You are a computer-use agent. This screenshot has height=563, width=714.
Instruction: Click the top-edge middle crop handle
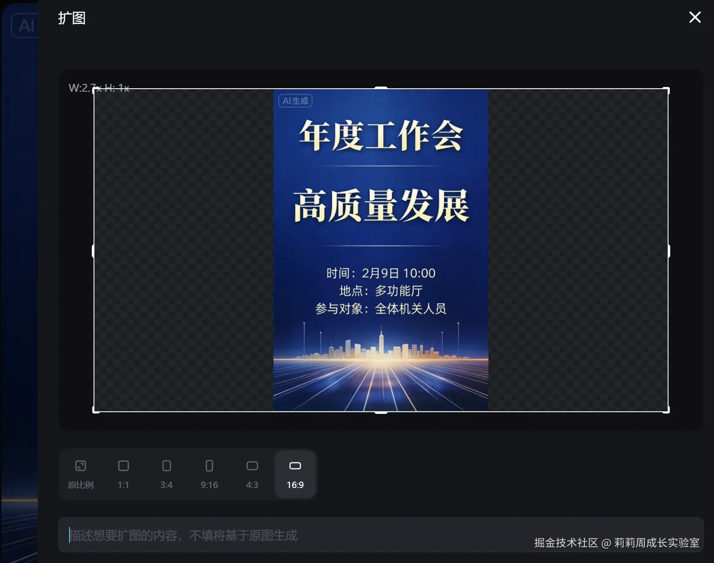tap(381, 88)
